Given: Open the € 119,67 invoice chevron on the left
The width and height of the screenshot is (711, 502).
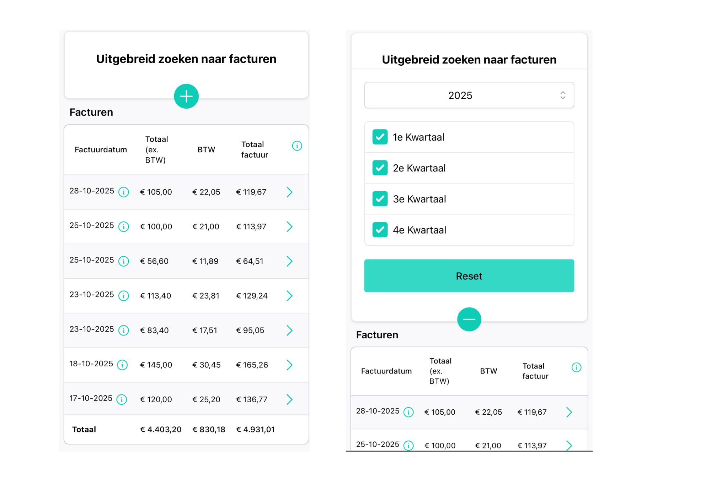Looking at the screenshot, I should click(x=289, y=192).
